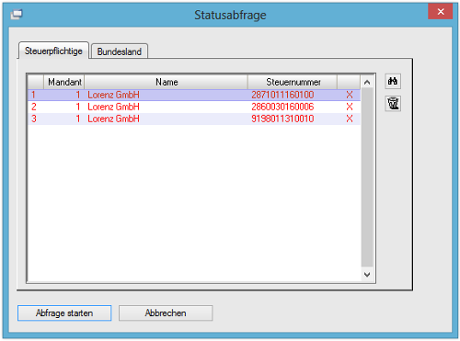460x341 pixels.
Task: Switch to the Bundesland tab
Action: 120,51
